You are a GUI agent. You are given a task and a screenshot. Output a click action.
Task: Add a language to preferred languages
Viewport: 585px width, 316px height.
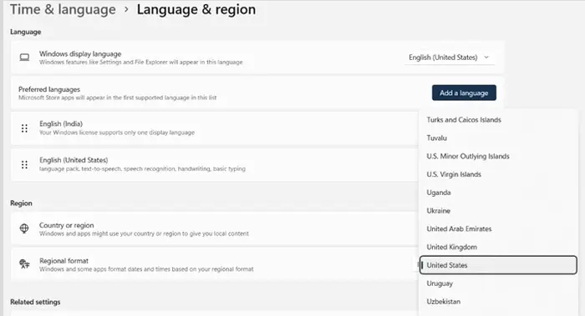click(x=464, y=93)
